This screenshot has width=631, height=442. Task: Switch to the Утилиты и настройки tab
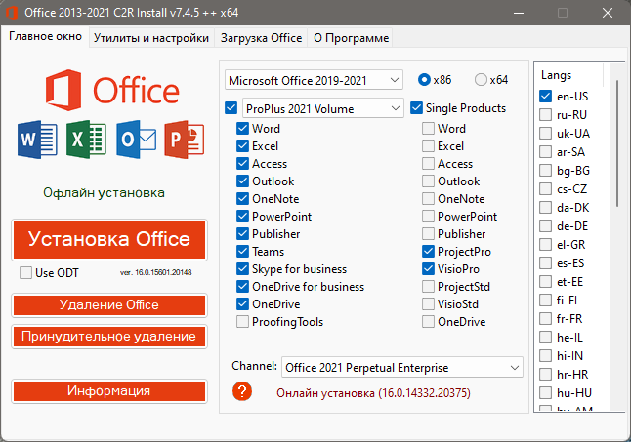151,38
